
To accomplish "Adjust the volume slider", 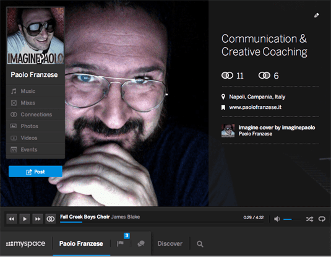I will (292, 219).
